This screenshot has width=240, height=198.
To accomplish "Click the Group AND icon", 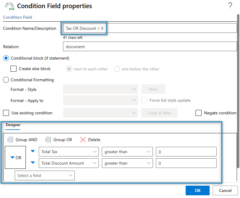I will [x=10, y=140].
